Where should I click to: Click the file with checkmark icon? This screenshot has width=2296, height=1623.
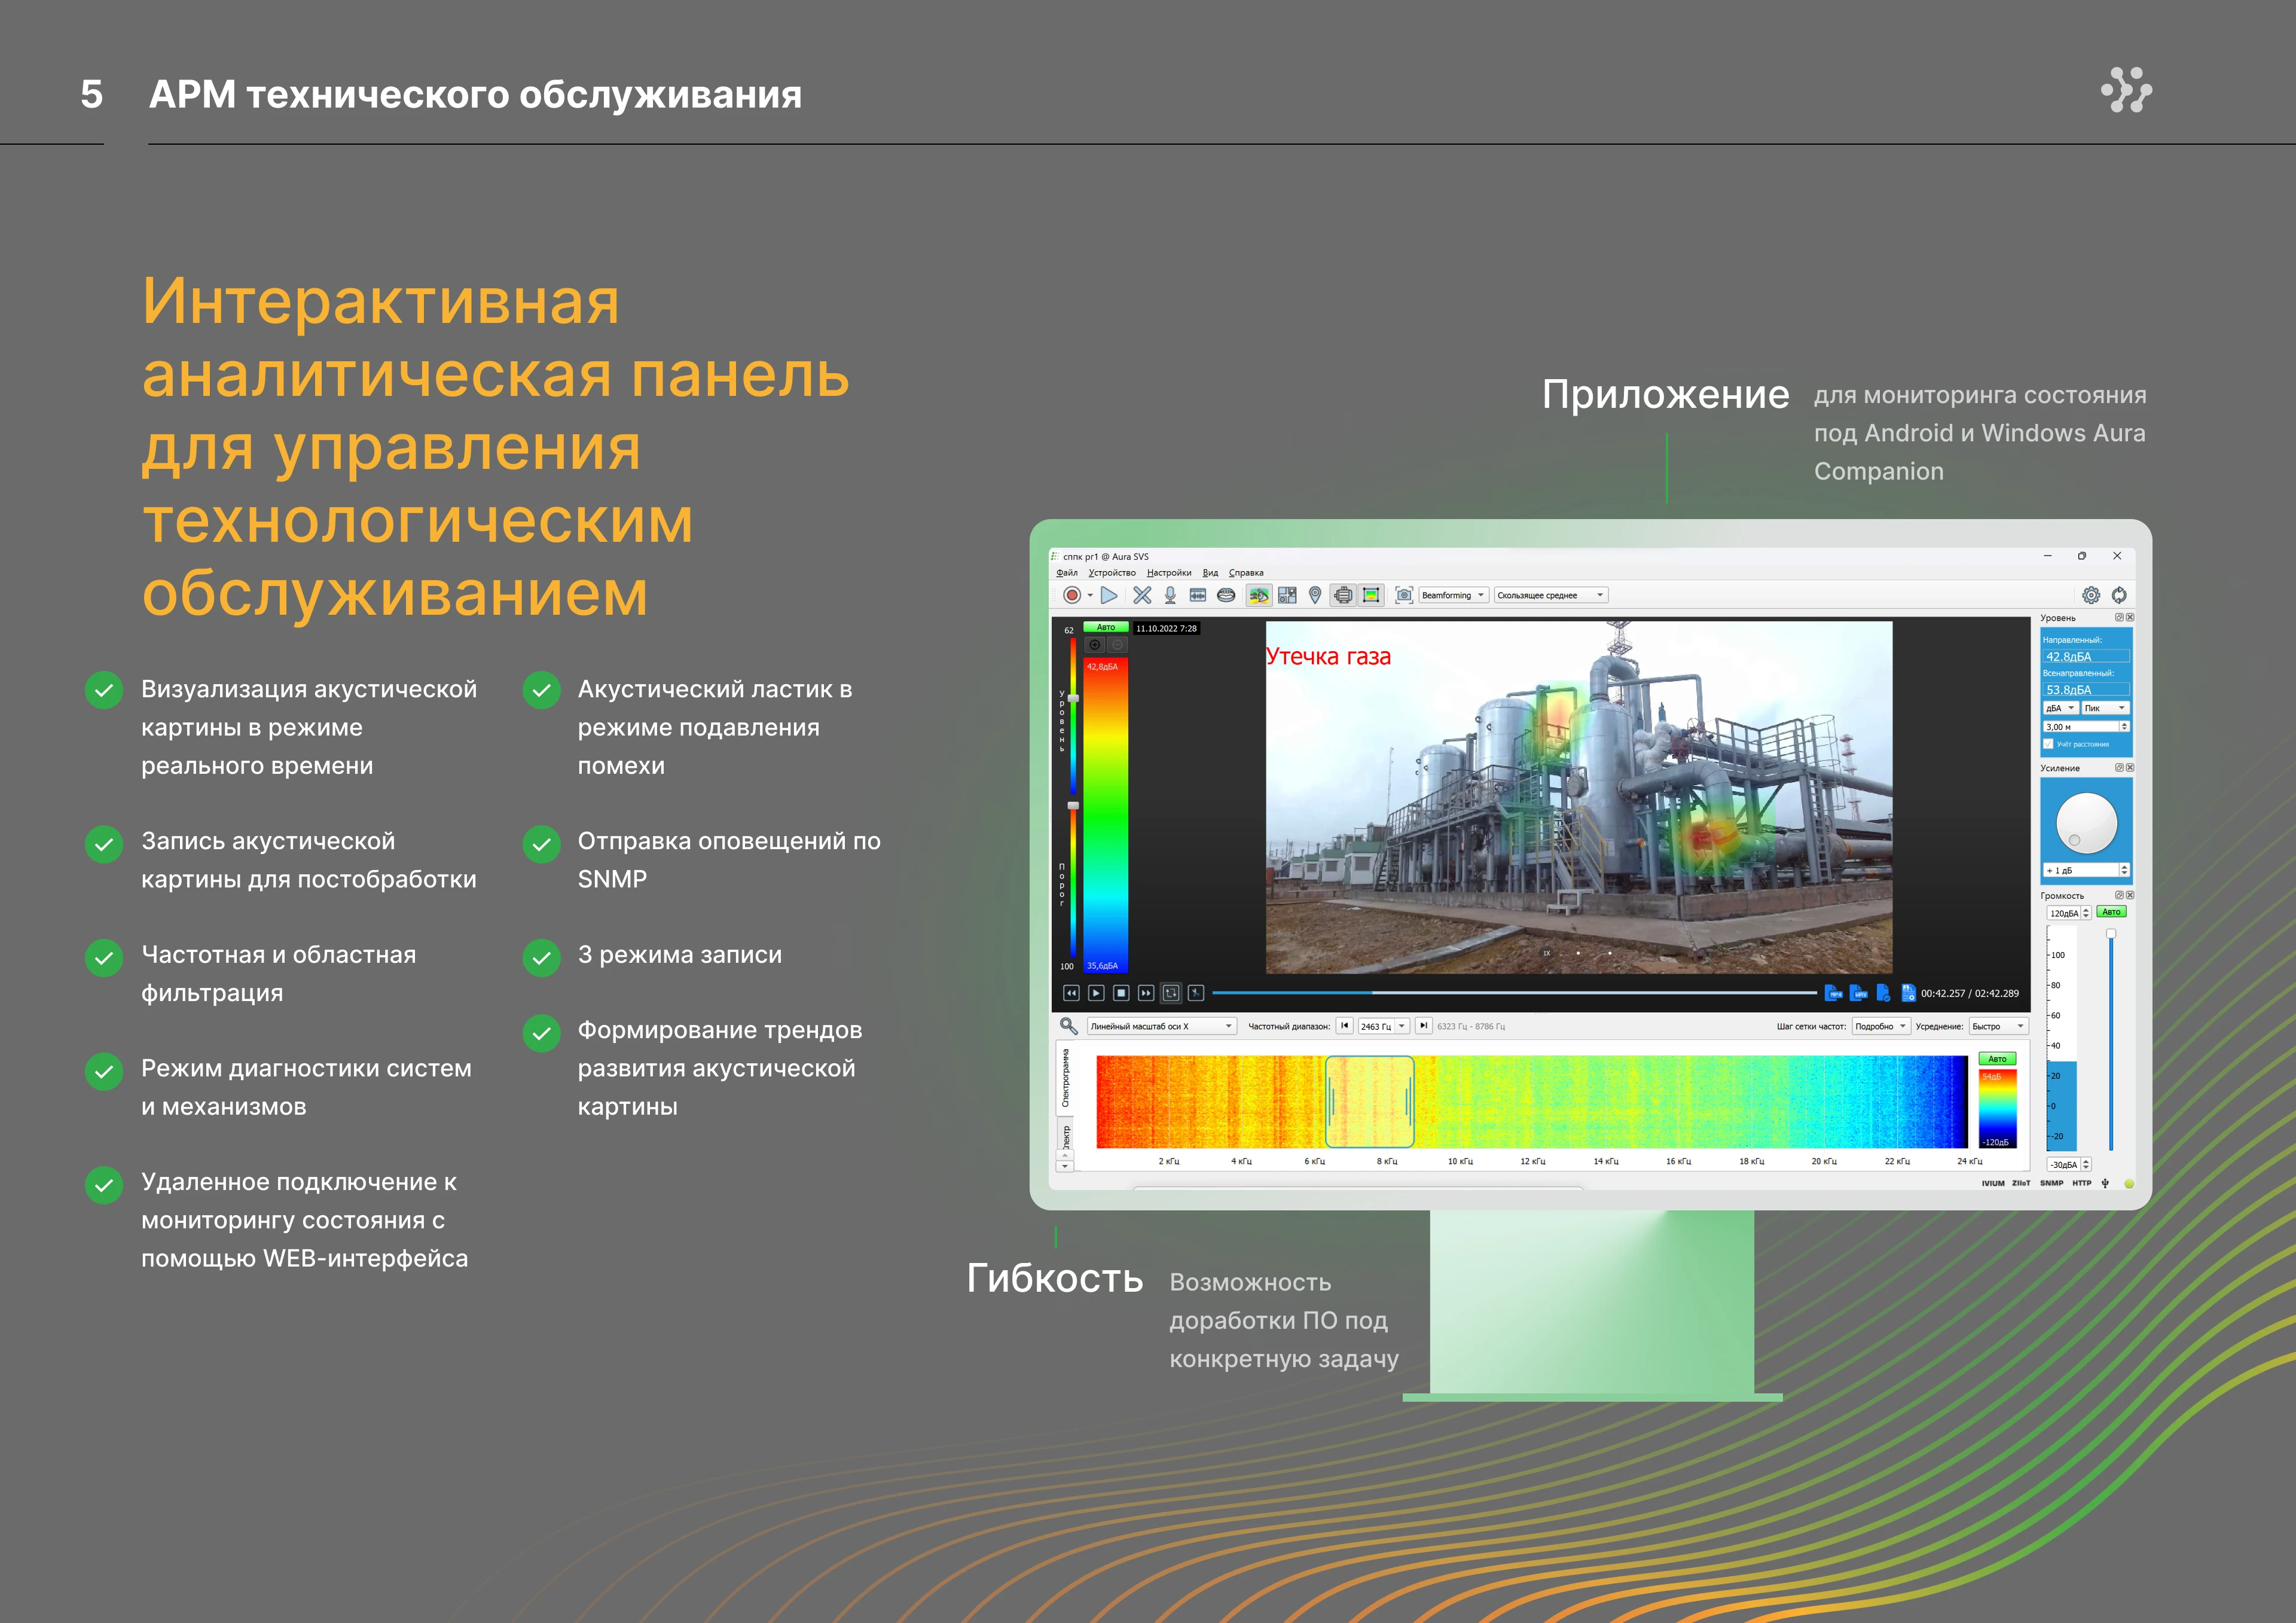pos(1883,993)
